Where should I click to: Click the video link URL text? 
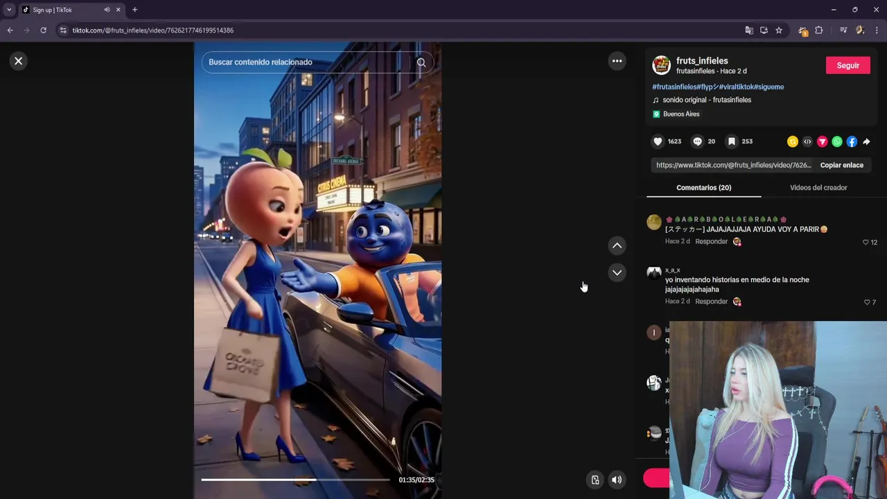point(733,165)
